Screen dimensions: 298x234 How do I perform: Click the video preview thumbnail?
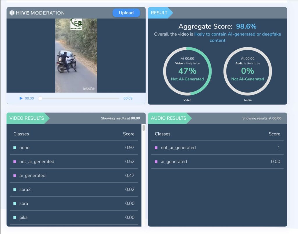pyautogui.click(x=76, y=55)
